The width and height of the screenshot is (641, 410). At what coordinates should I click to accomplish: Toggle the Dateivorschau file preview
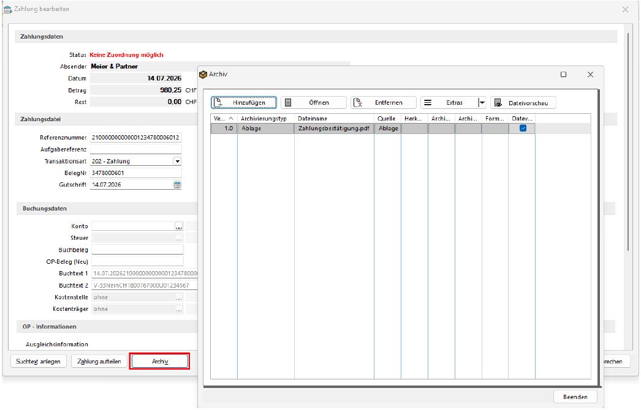pos(523,103)
